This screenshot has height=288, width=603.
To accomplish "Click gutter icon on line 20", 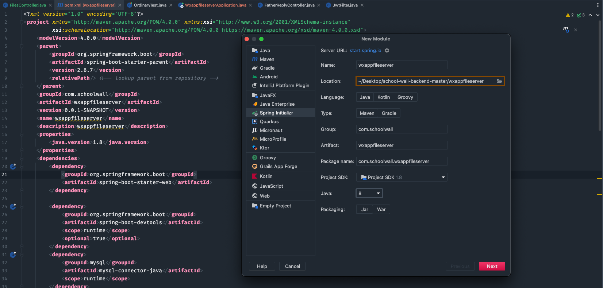I will (13, 166).
